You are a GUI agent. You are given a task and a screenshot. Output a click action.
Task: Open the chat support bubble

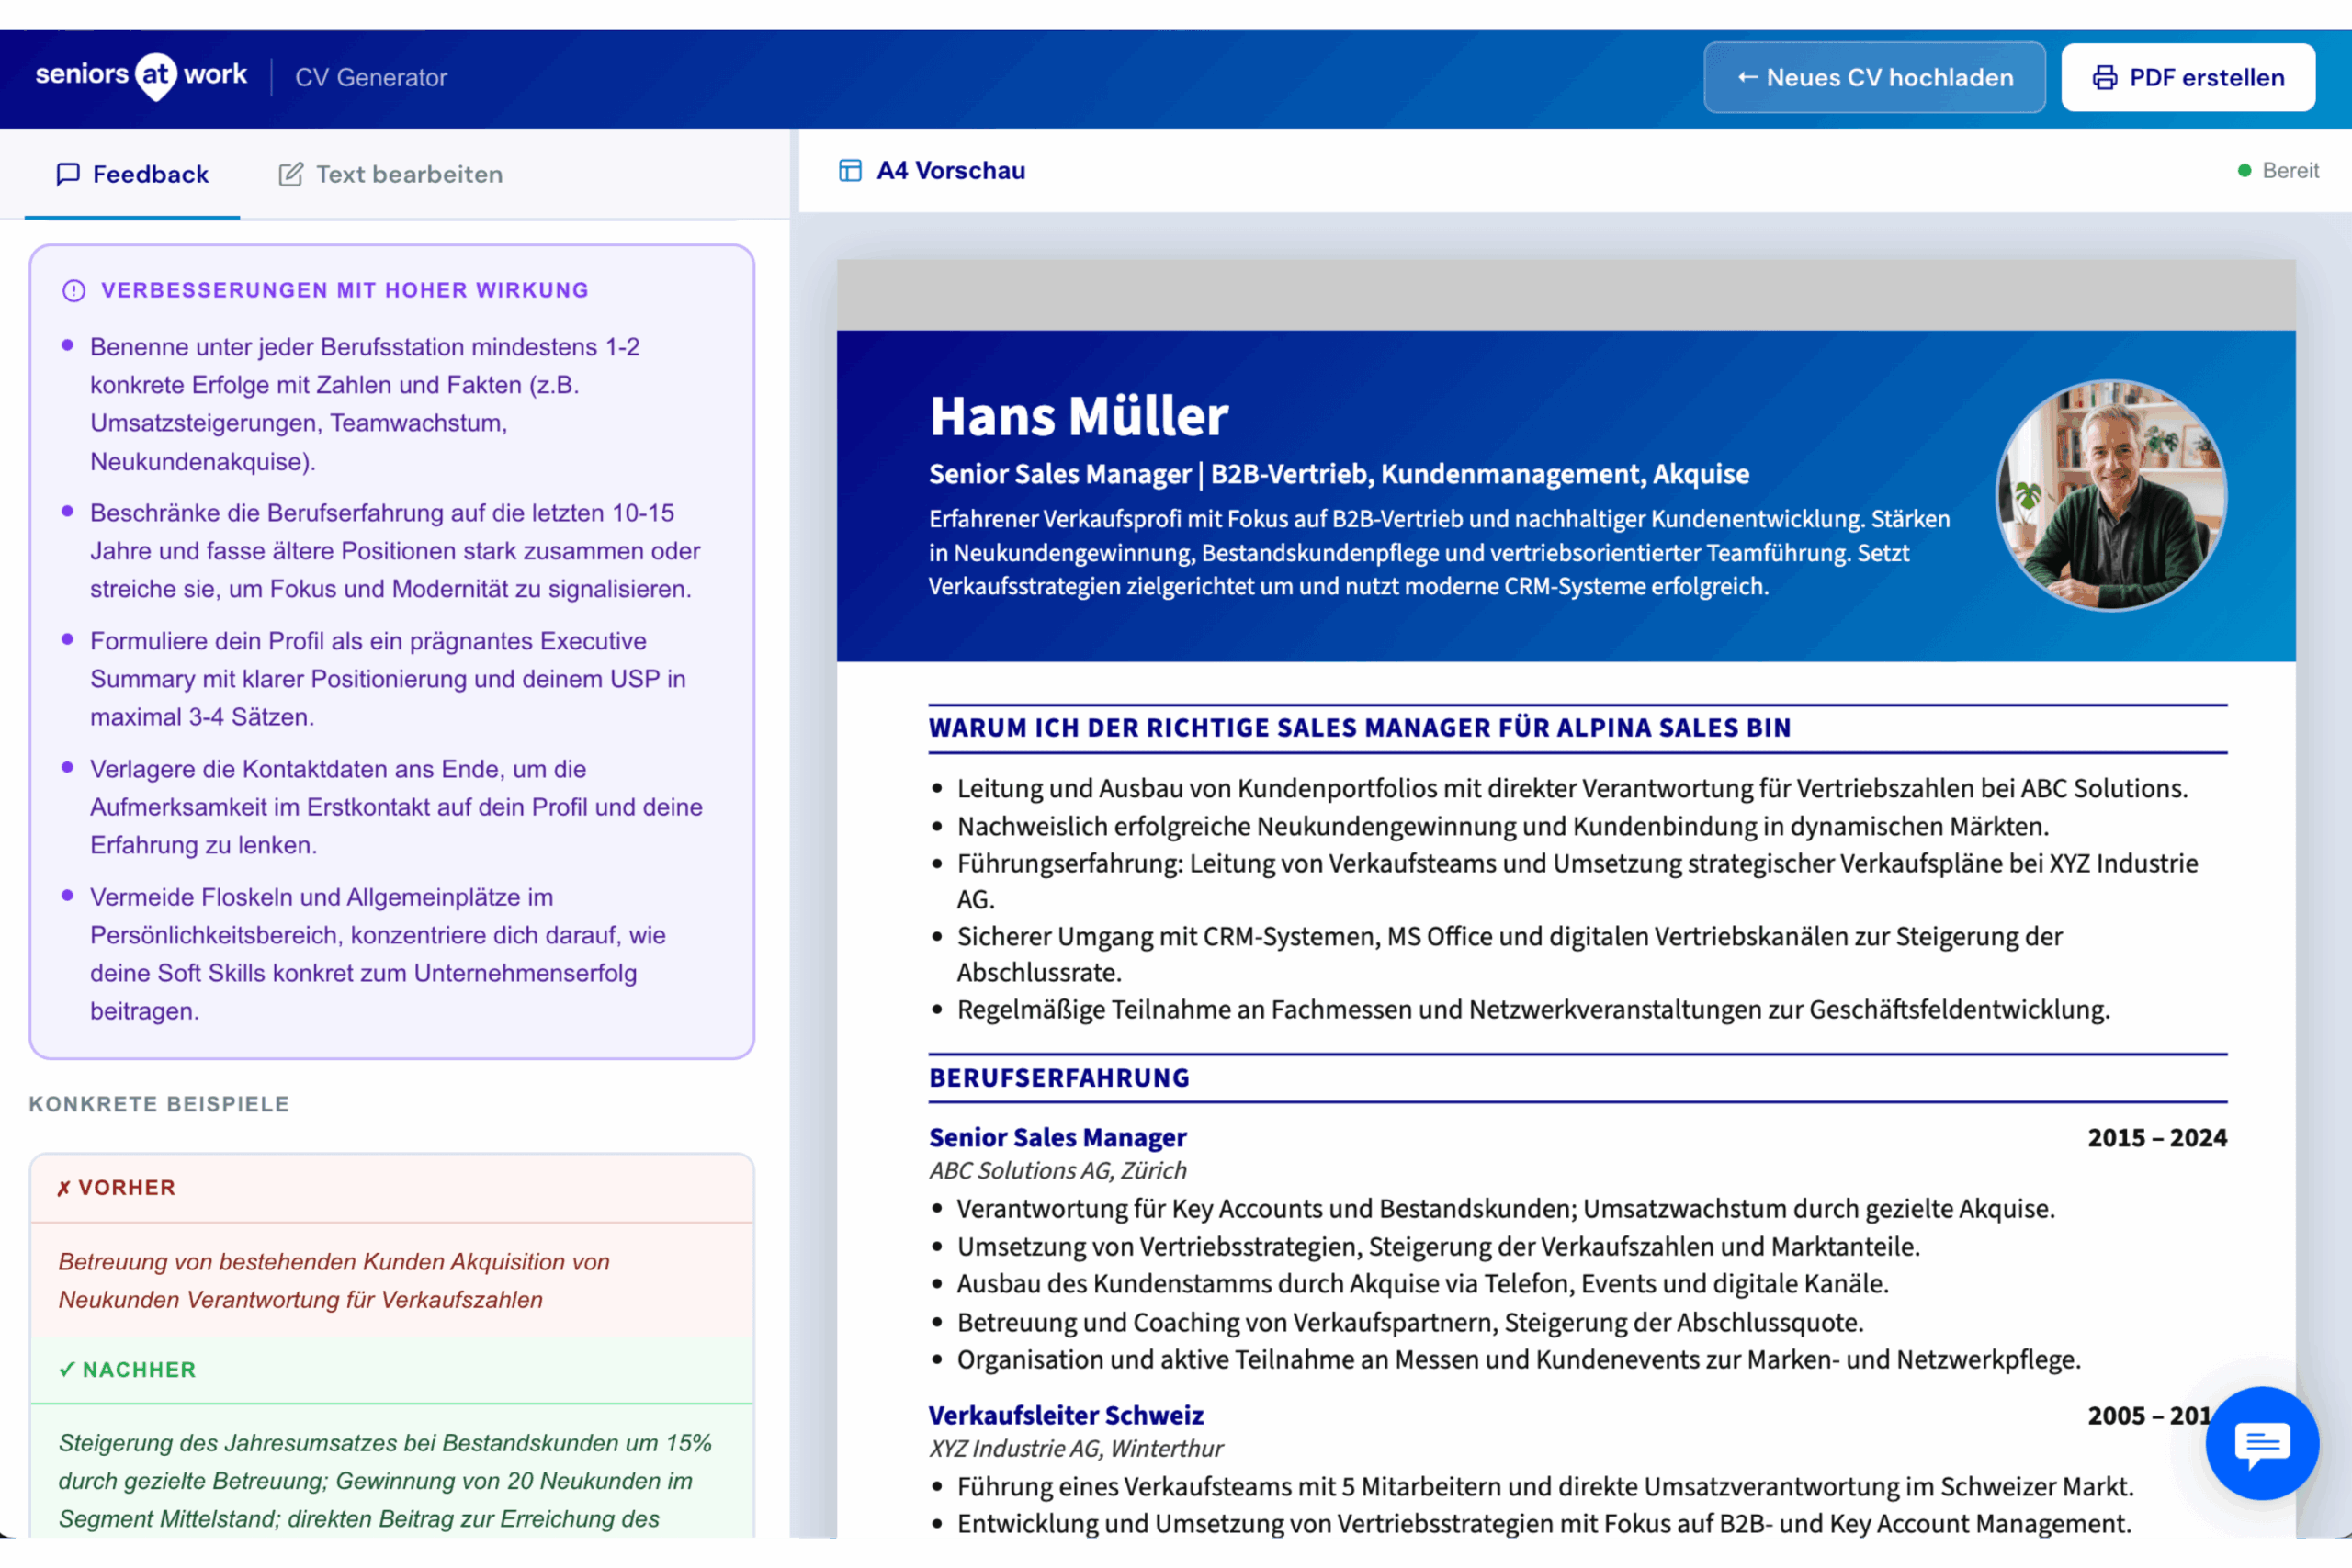click(2262, 1442)
